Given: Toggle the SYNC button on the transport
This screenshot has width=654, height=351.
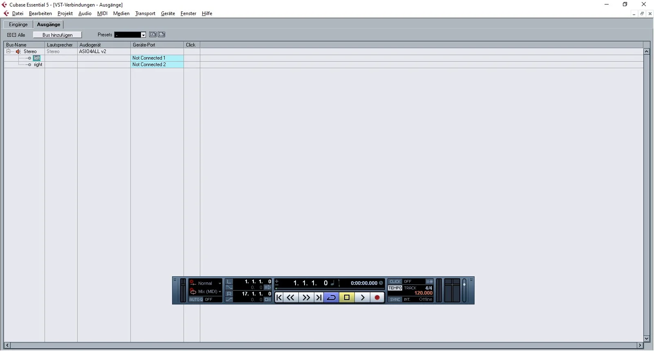Looking at the screenshot, I should (395, 300).
